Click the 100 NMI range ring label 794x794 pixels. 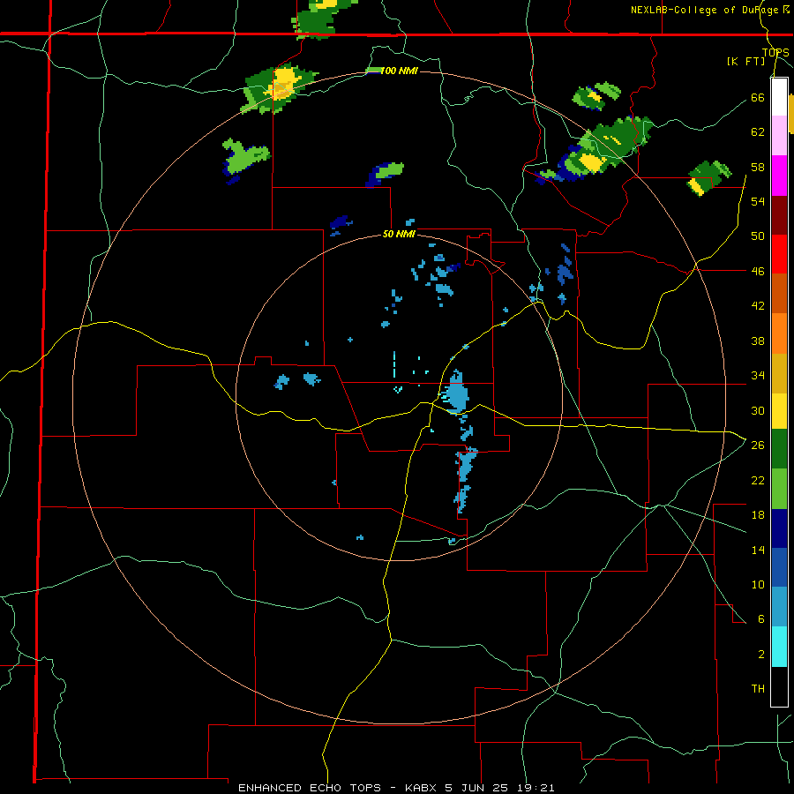tap(399, 71)
